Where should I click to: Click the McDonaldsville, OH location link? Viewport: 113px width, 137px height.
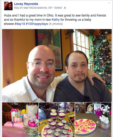coord(41,8)
